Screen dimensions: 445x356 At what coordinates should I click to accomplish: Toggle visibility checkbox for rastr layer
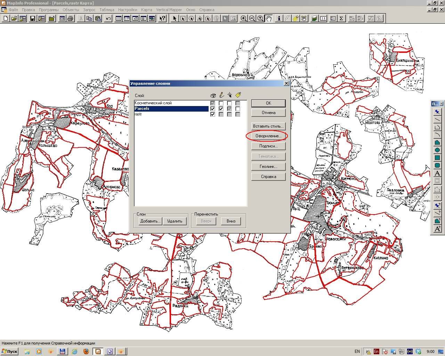tap(213, 114)
